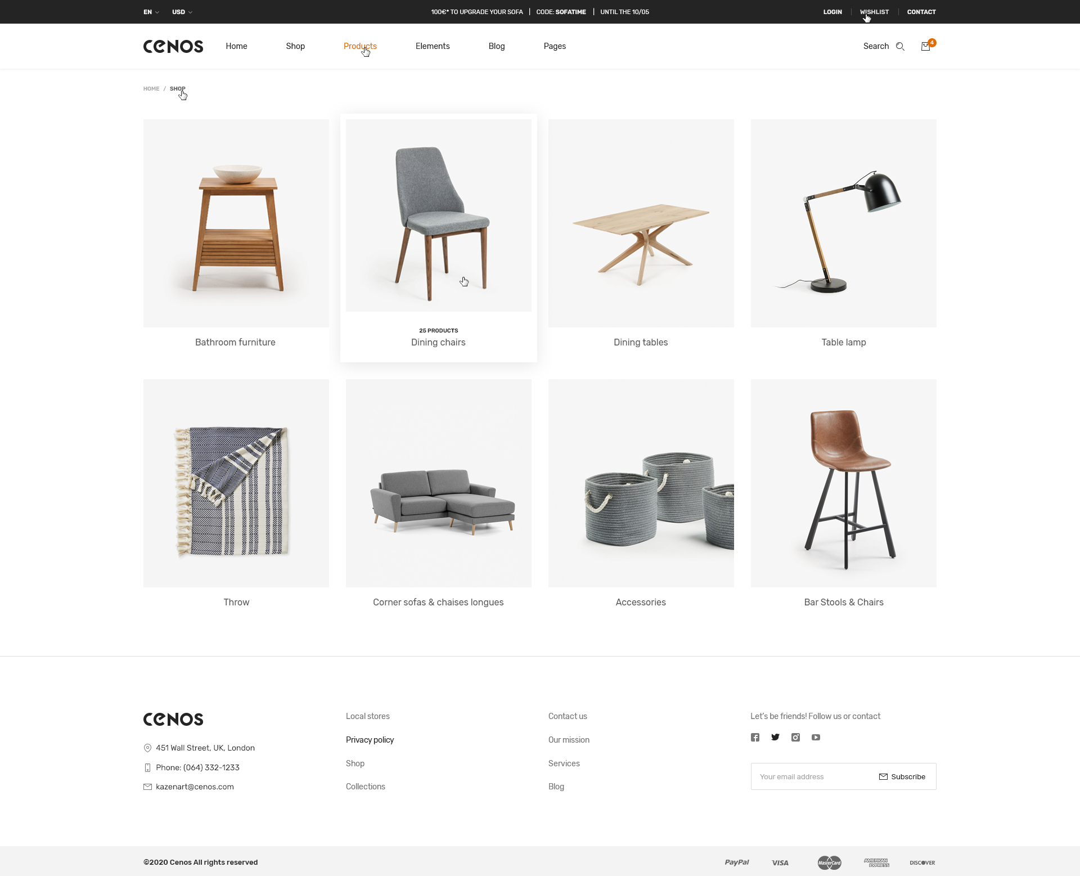Viewport: 1080px width, 876px height.
Task: Click the location pin icon in footer
Action: (147, 748)
